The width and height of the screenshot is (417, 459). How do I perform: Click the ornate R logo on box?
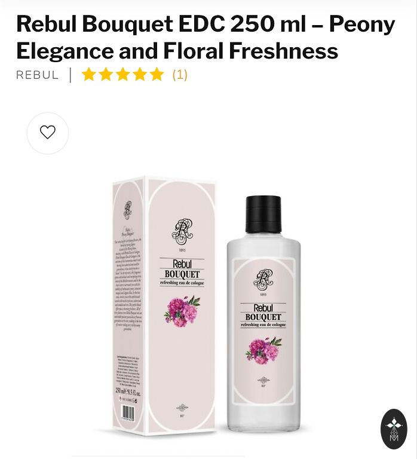click(182, 232)
